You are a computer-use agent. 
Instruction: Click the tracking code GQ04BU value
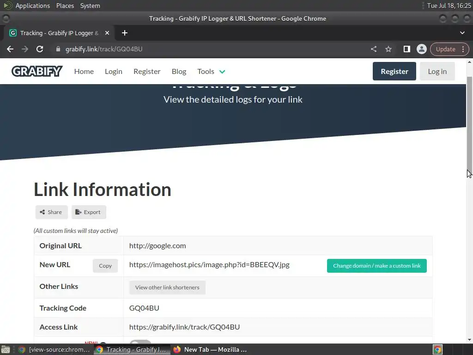[x=144, y=308]
